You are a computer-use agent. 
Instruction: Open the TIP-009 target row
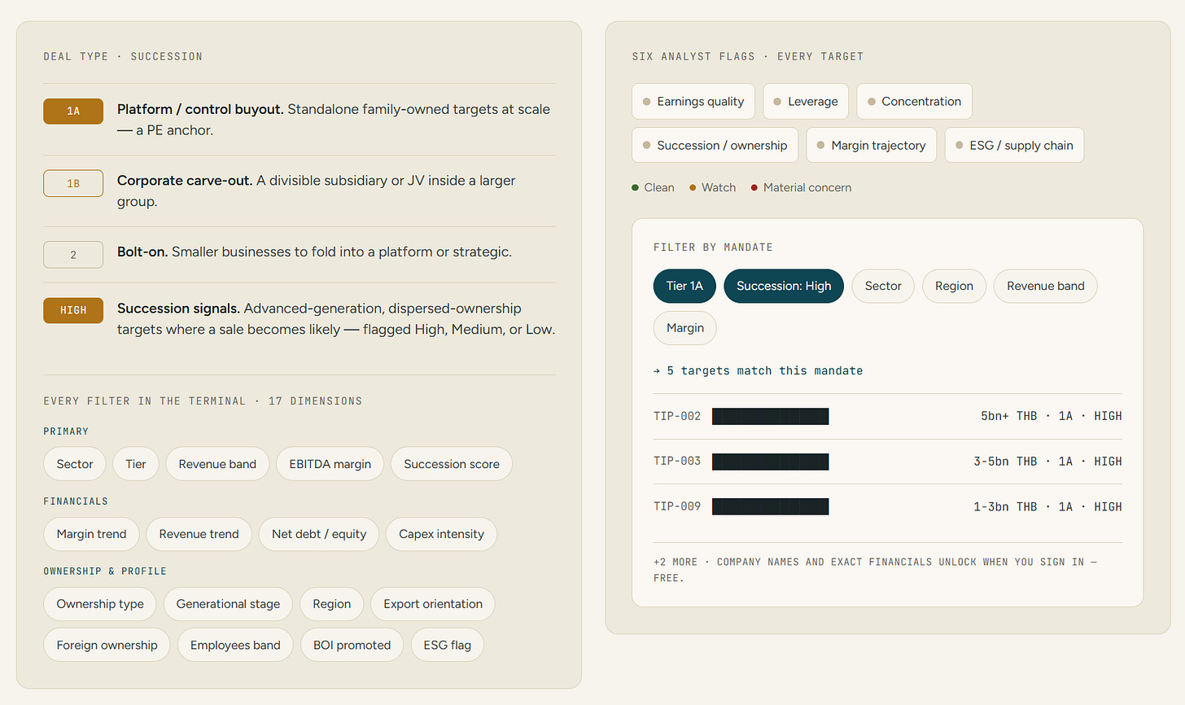[887, 506]
